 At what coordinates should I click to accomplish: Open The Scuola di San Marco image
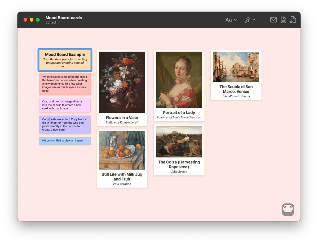[236, 67]
